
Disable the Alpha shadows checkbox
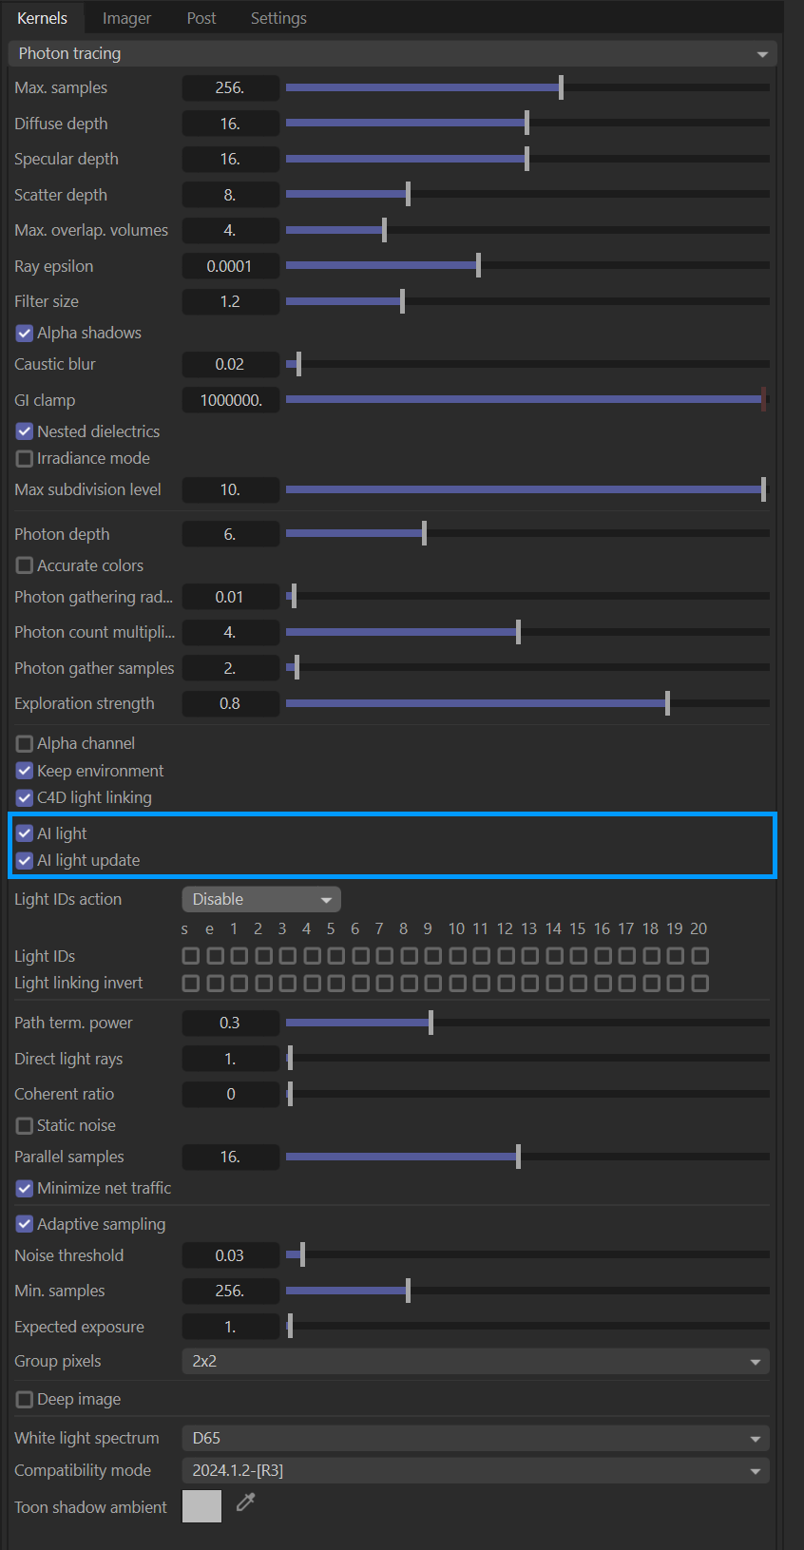(x=25, y=334)
